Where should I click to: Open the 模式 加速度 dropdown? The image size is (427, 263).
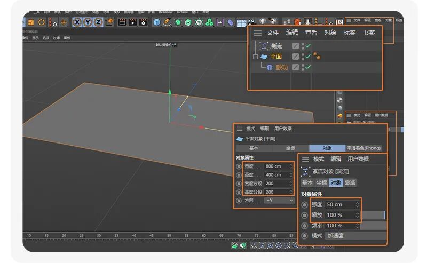click(x=355, y=235)
